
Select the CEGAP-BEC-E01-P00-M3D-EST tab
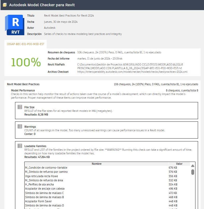tap(25, 44)
